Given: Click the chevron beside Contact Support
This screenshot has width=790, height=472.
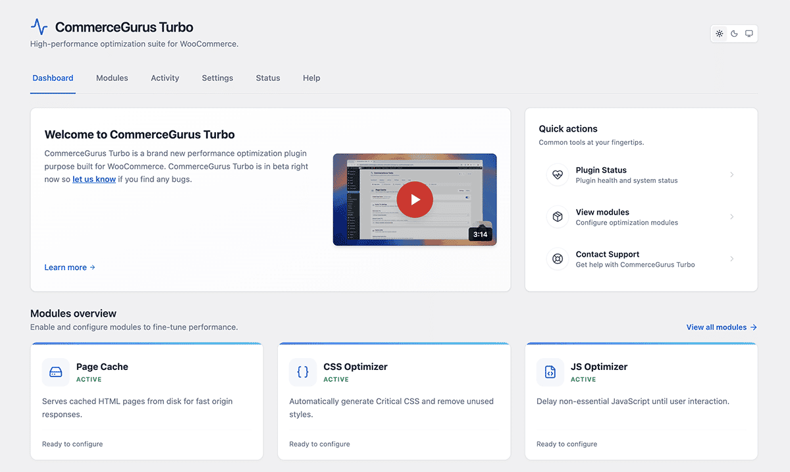Looking at the screenshot, I should (x=732, y=259).
